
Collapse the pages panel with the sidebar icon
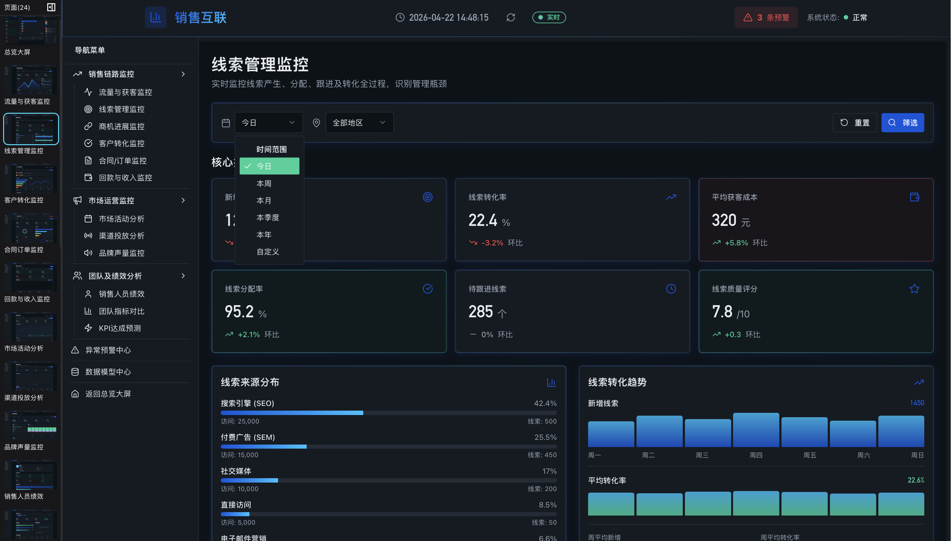(51, 7)
